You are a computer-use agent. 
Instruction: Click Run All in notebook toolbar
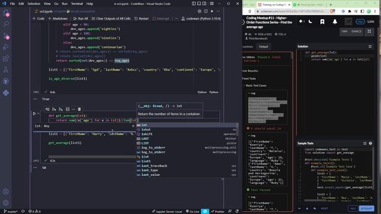(x=80, y=18)
